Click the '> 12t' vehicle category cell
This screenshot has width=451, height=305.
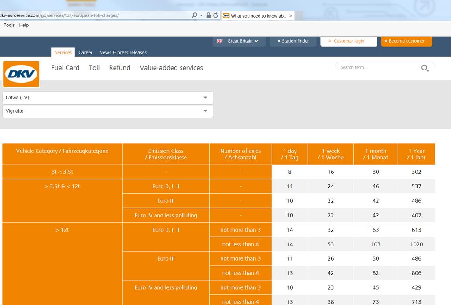(x=63, y=264)
